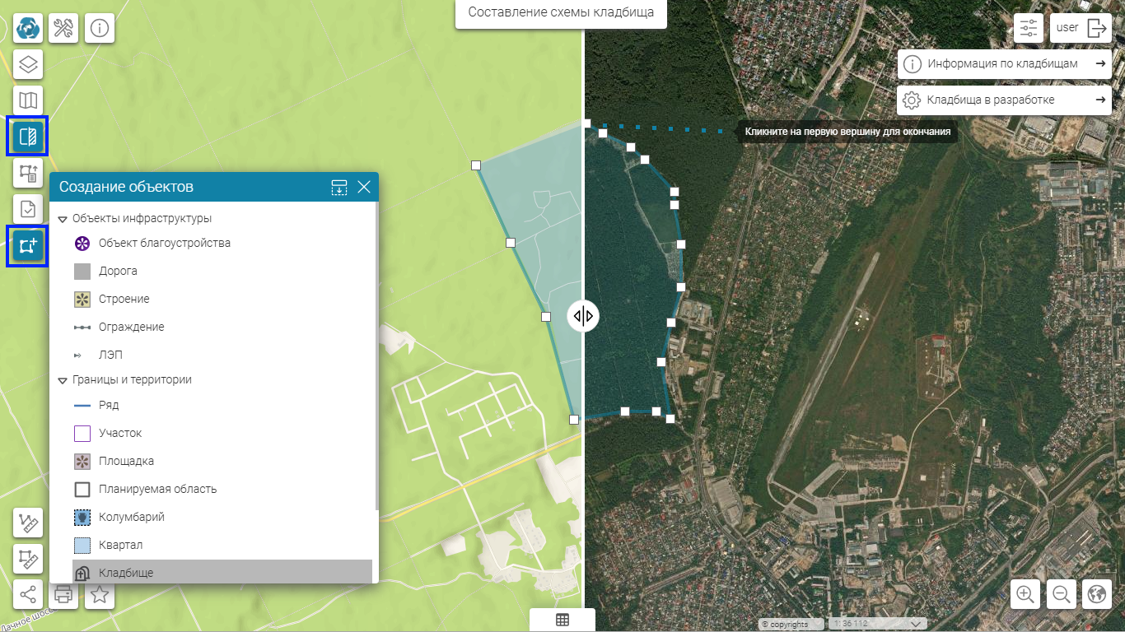
Task: Dock the Создание объектов panel
Action: [x=339, y=187]
